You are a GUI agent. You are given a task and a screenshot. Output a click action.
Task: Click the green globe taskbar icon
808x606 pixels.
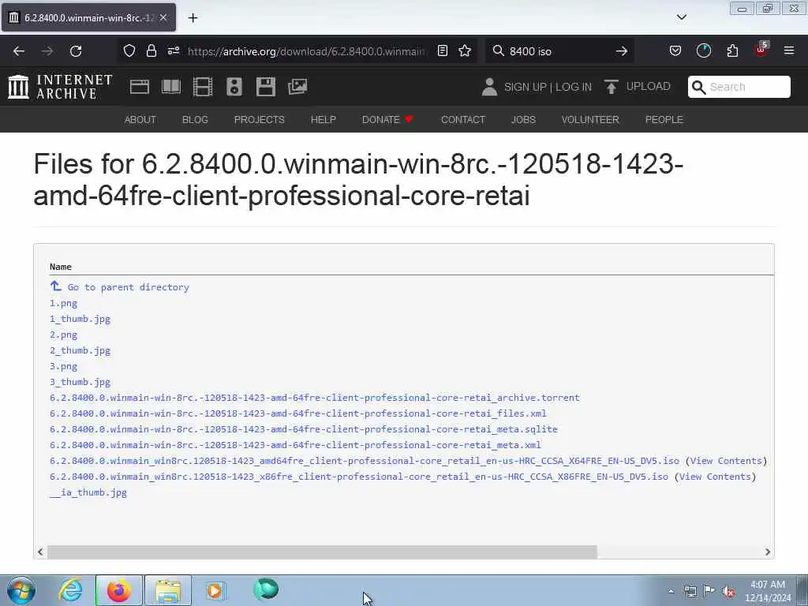266,589
